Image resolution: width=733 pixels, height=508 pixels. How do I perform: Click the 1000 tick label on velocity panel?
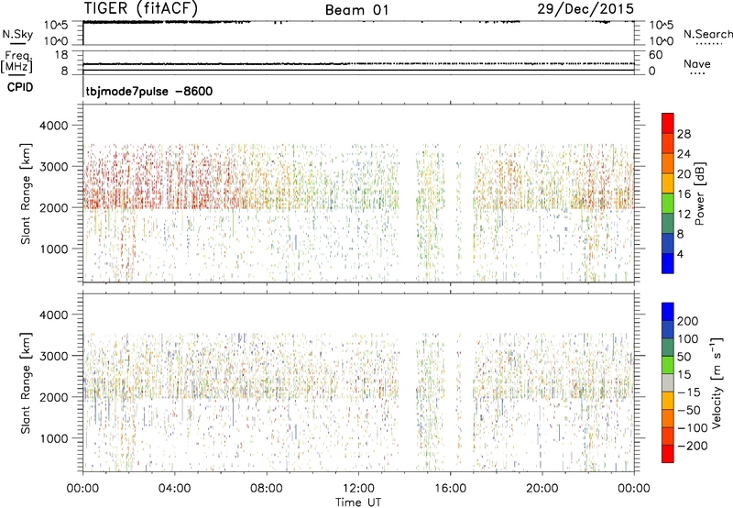pyautogui.click(x=54, y=438)
